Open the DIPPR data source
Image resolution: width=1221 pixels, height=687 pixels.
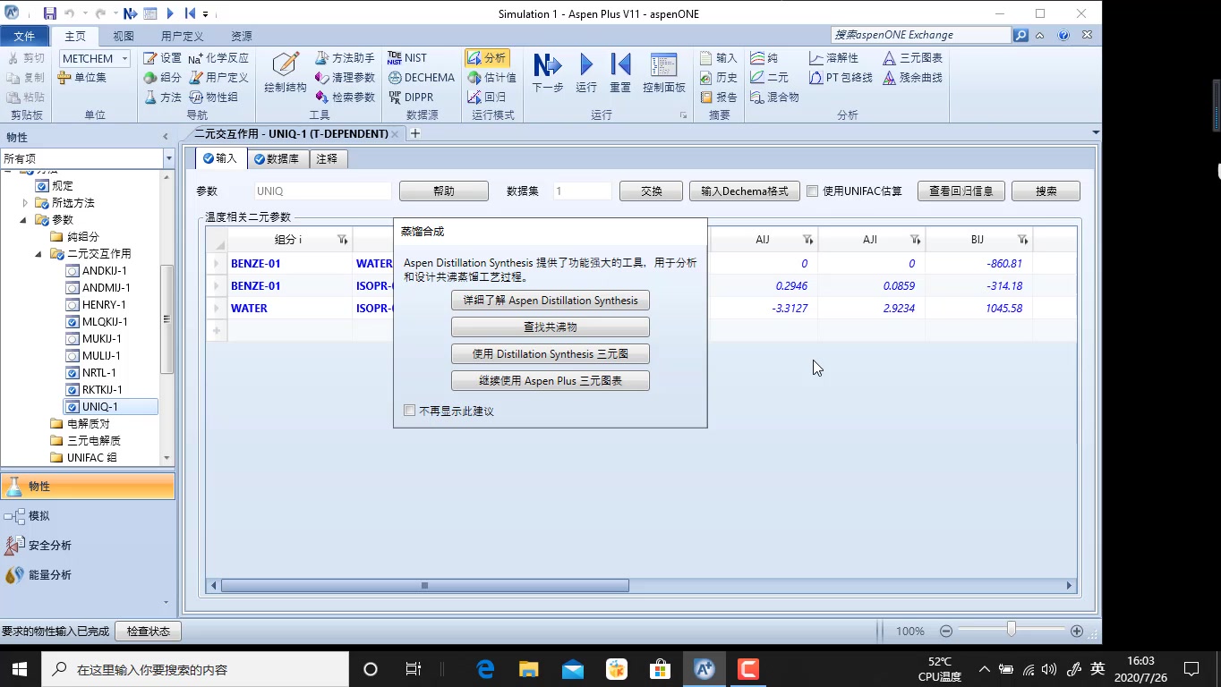pyautogui.click(x=412, y=98)
